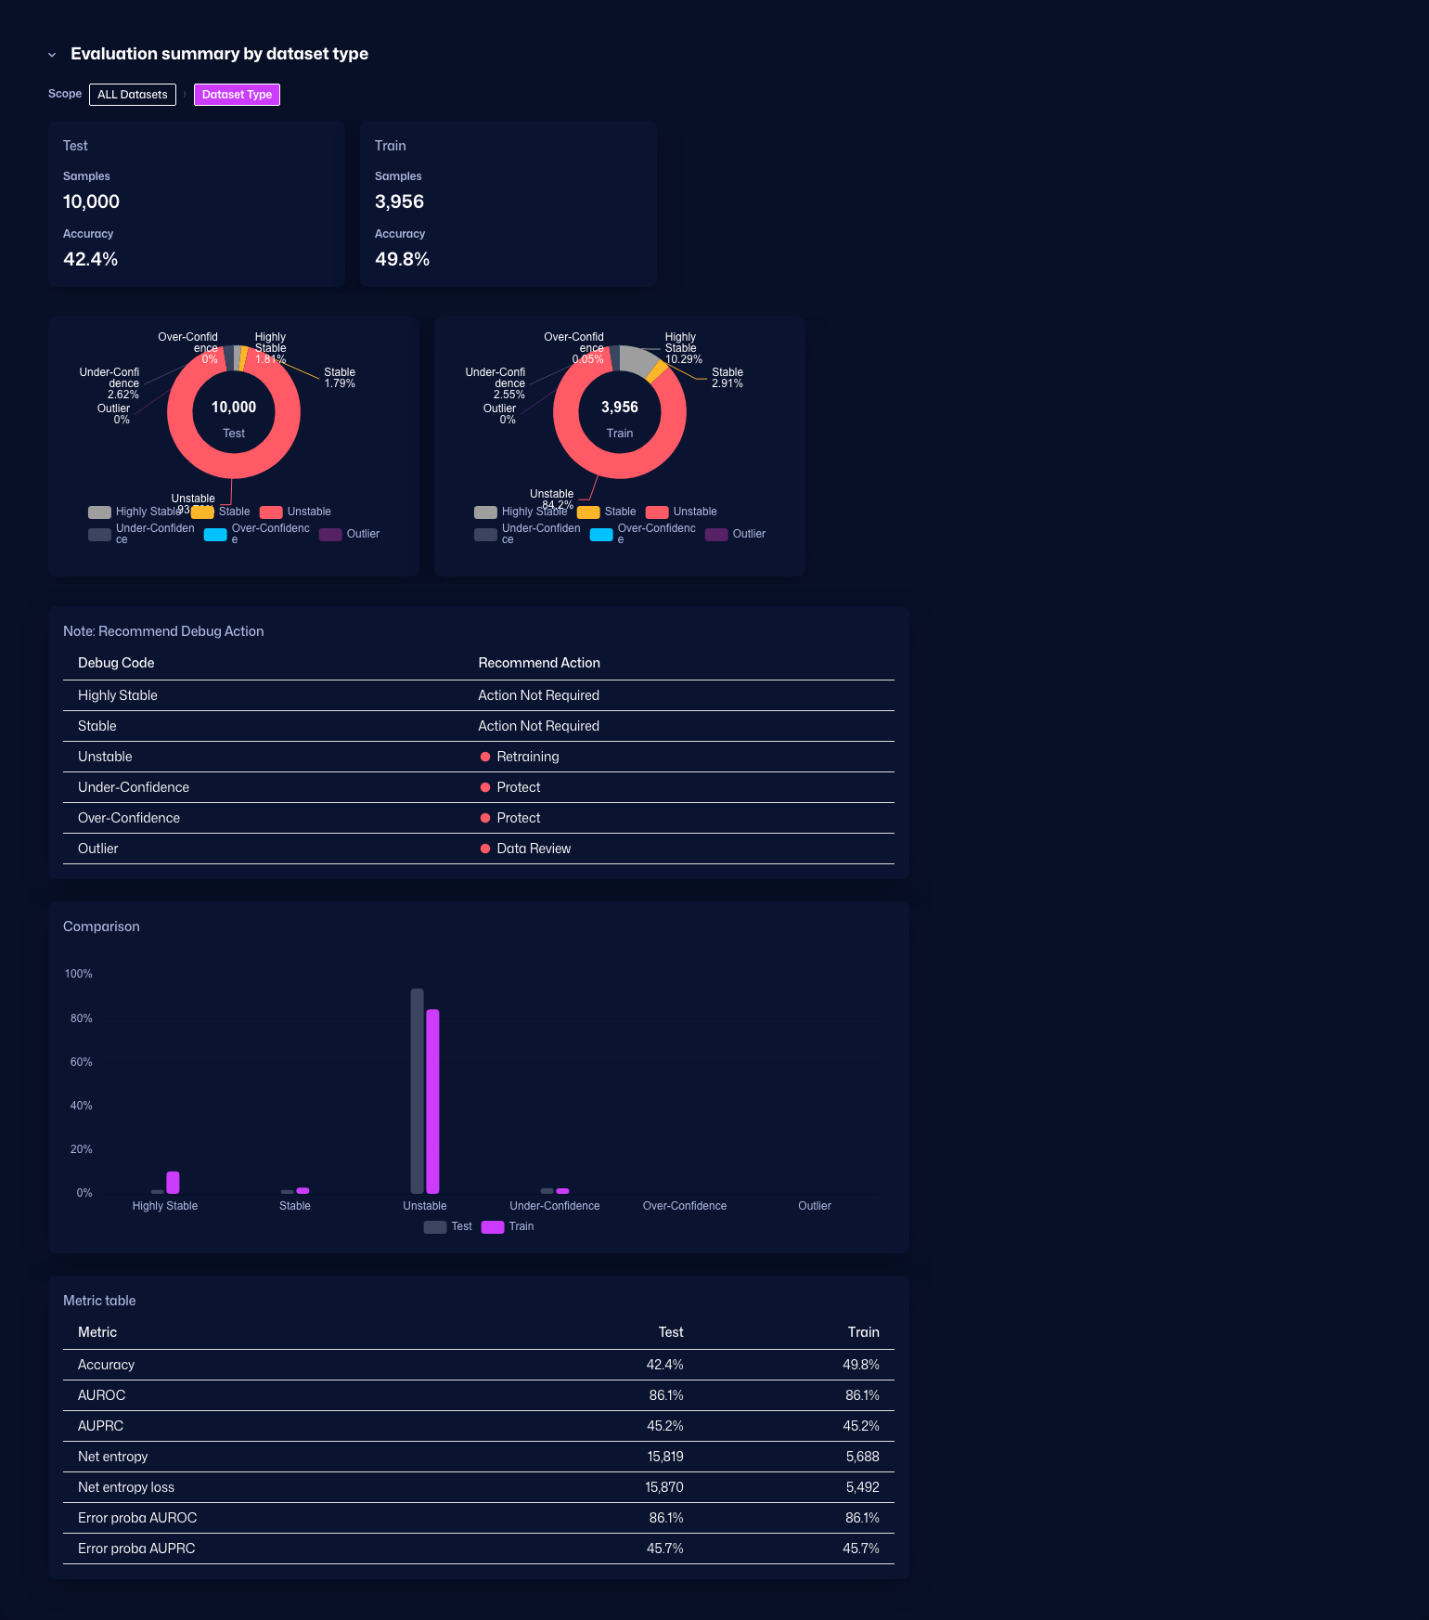
Task: Click the red dot beside Data Review
Action: coord(484,849)
